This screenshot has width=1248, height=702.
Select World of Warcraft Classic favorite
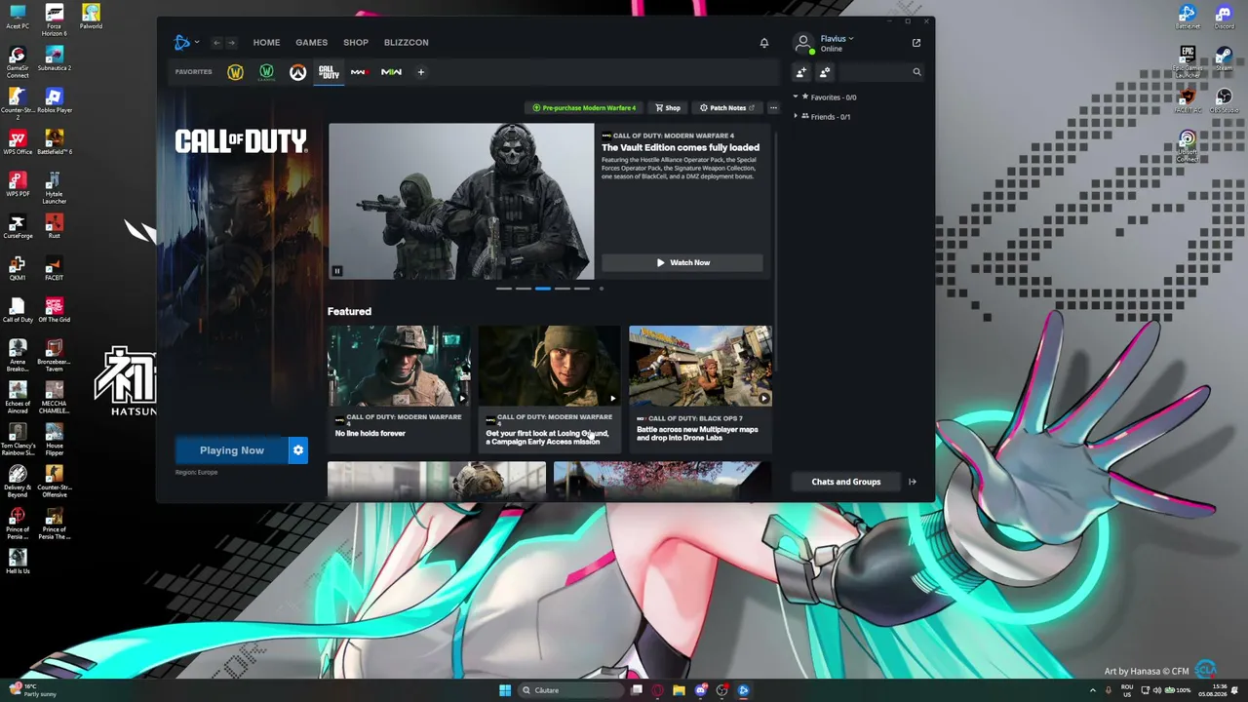[266, 72]
